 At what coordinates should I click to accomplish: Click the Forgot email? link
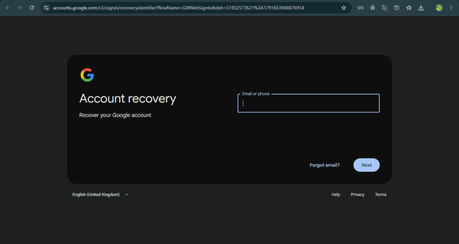325,165
